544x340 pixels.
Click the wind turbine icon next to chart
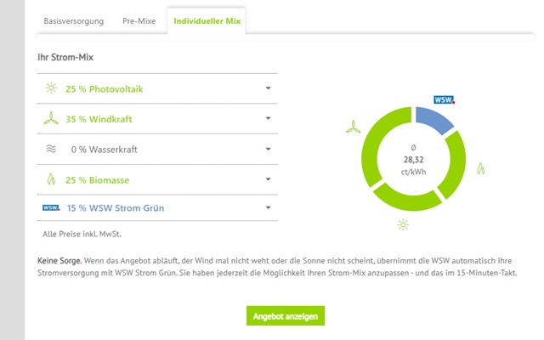tap(354, 127)
